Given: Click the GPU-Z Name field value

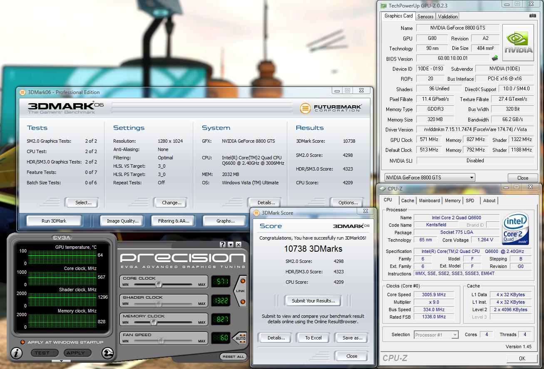Looking at the screenshot, I should 457,28.
